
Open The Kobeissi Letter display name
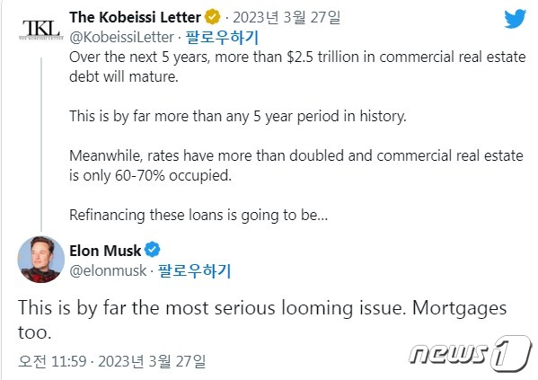click(135, 17)
